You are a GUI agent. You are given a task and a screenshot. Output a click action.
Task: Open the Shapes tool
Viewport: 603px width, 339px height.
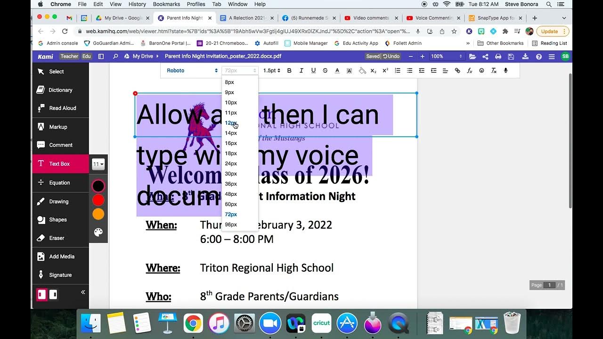60,219
